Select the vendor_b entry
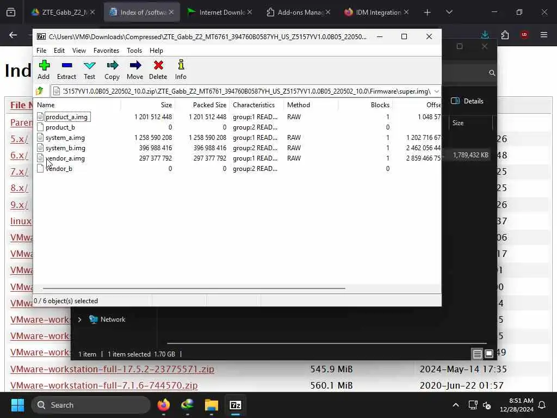This screenshot has width=557, height=418. point(59,169)
